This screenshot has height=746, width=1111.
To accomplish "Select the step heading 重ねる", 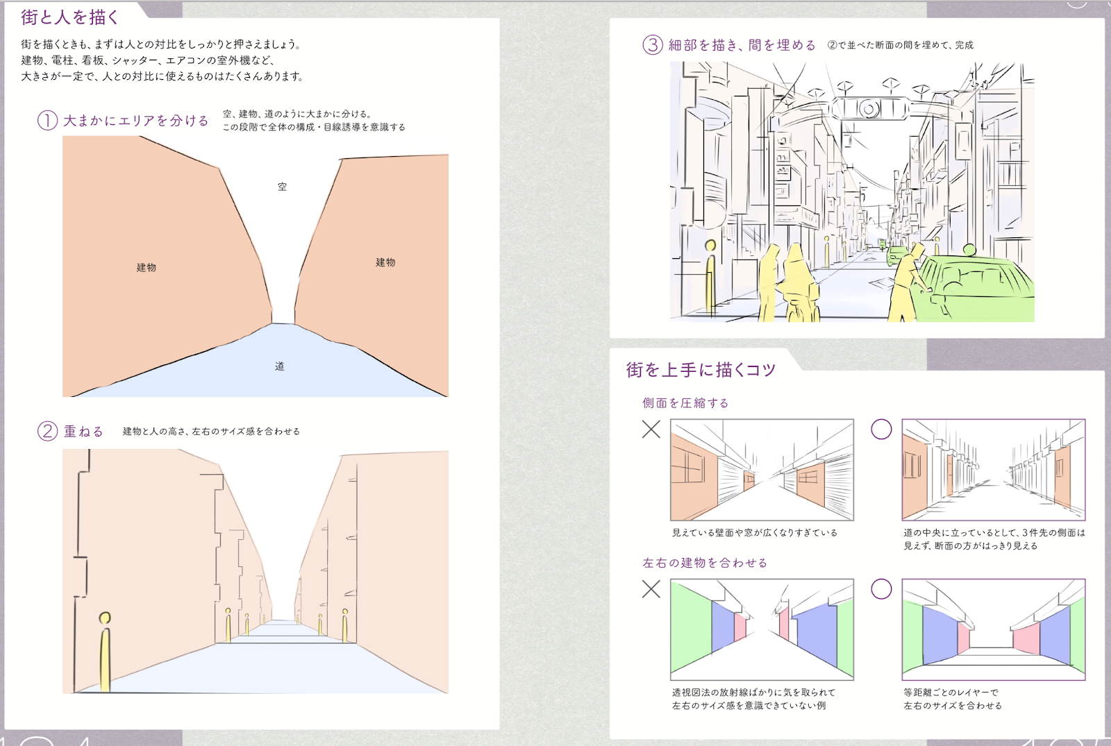I will point(83,431).
